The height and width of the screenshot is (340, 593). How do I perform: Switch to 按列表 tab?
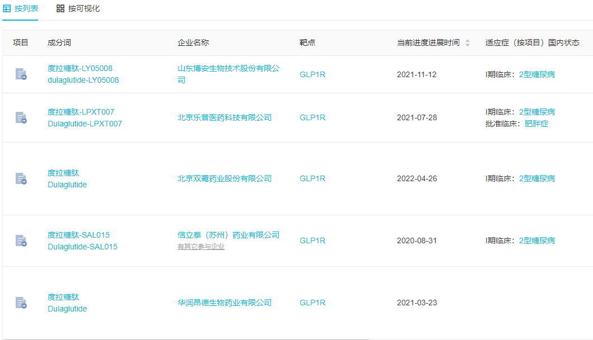[x=20, y=8]
